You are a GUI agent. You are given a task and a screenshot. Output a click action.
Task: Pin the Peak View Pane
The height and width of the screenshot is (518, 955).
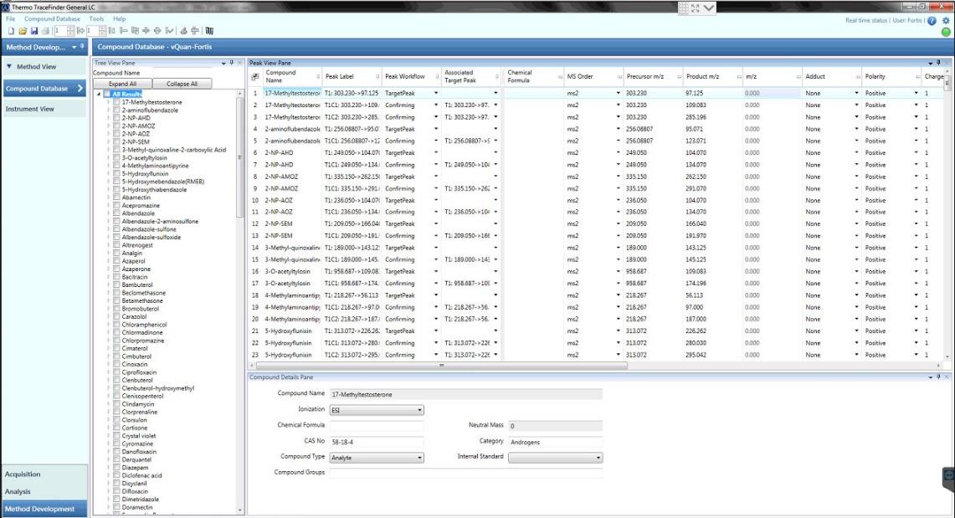tap(938, 63)
